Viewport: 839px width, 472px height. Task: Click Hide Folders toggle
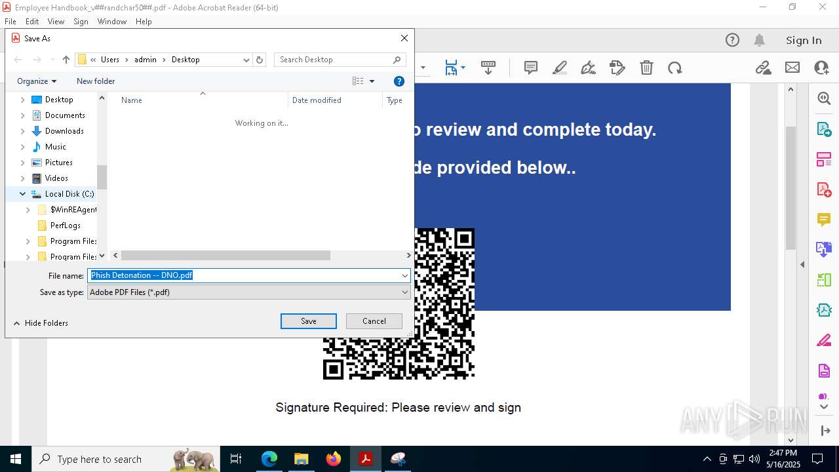click(x=41, y=323)
